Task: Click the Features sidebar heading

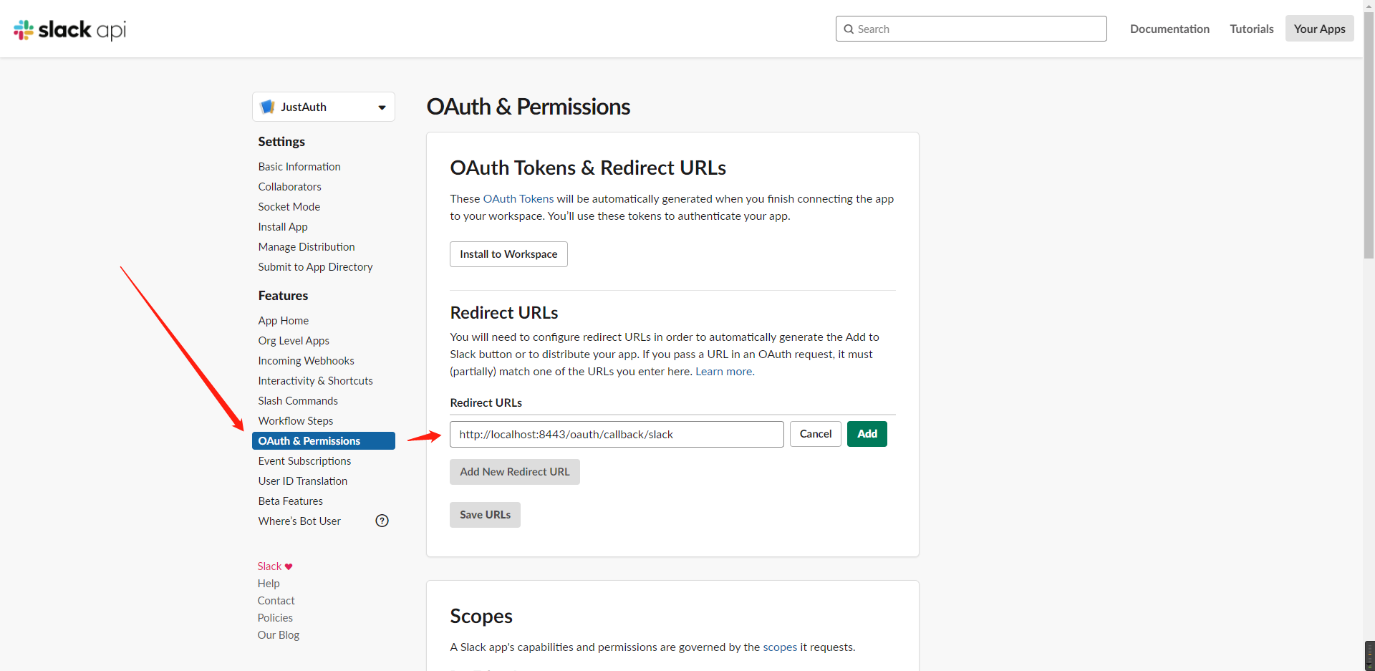Action: pyautogui.click(x=283, y=295)
